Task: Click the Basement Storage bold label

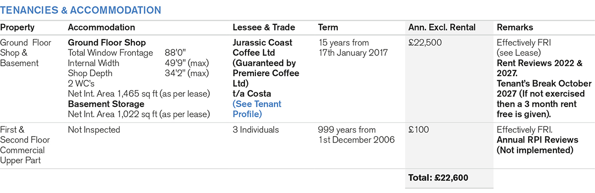Action: (106, 104)
